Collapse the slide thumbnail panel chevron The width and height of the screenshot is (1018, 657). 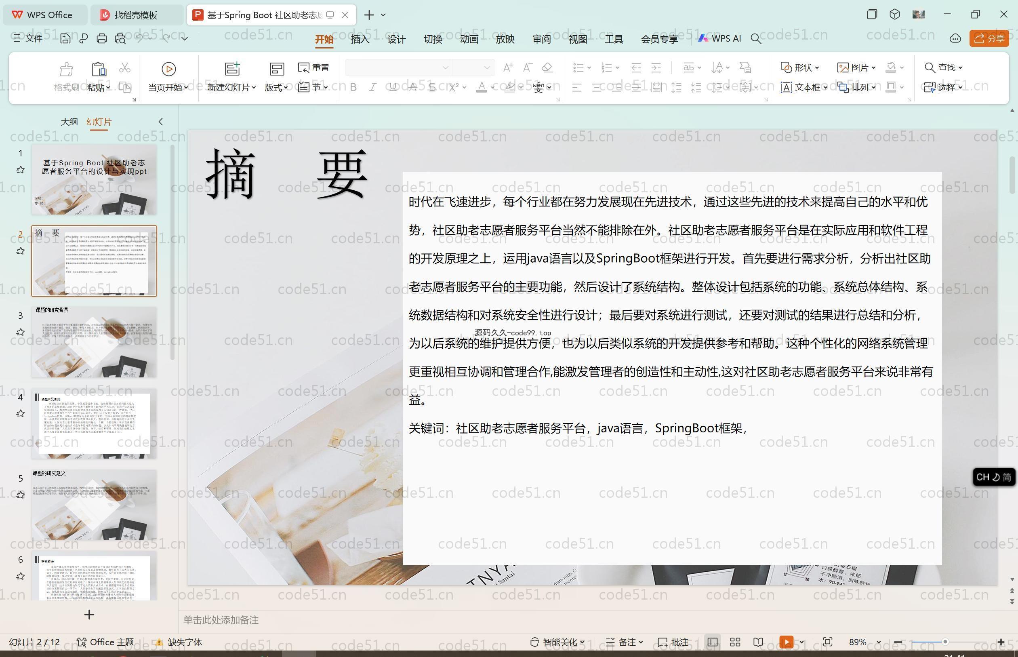(x=161, y=122)
